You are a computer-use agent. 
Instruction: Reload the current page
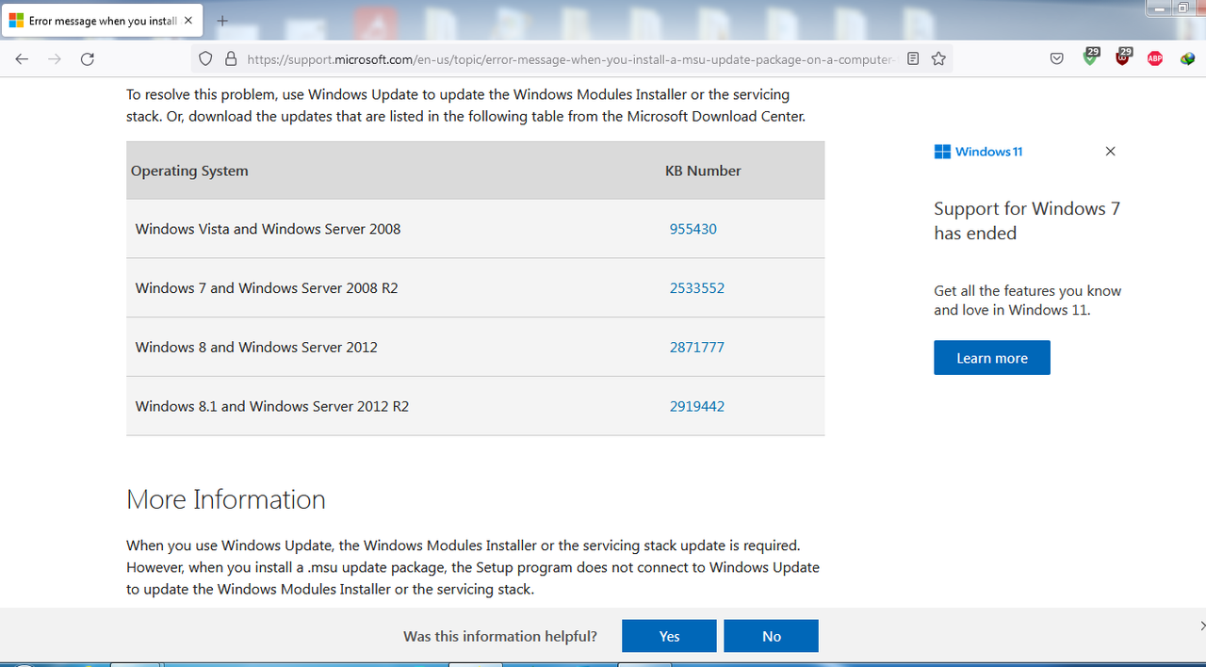point(87,58)
